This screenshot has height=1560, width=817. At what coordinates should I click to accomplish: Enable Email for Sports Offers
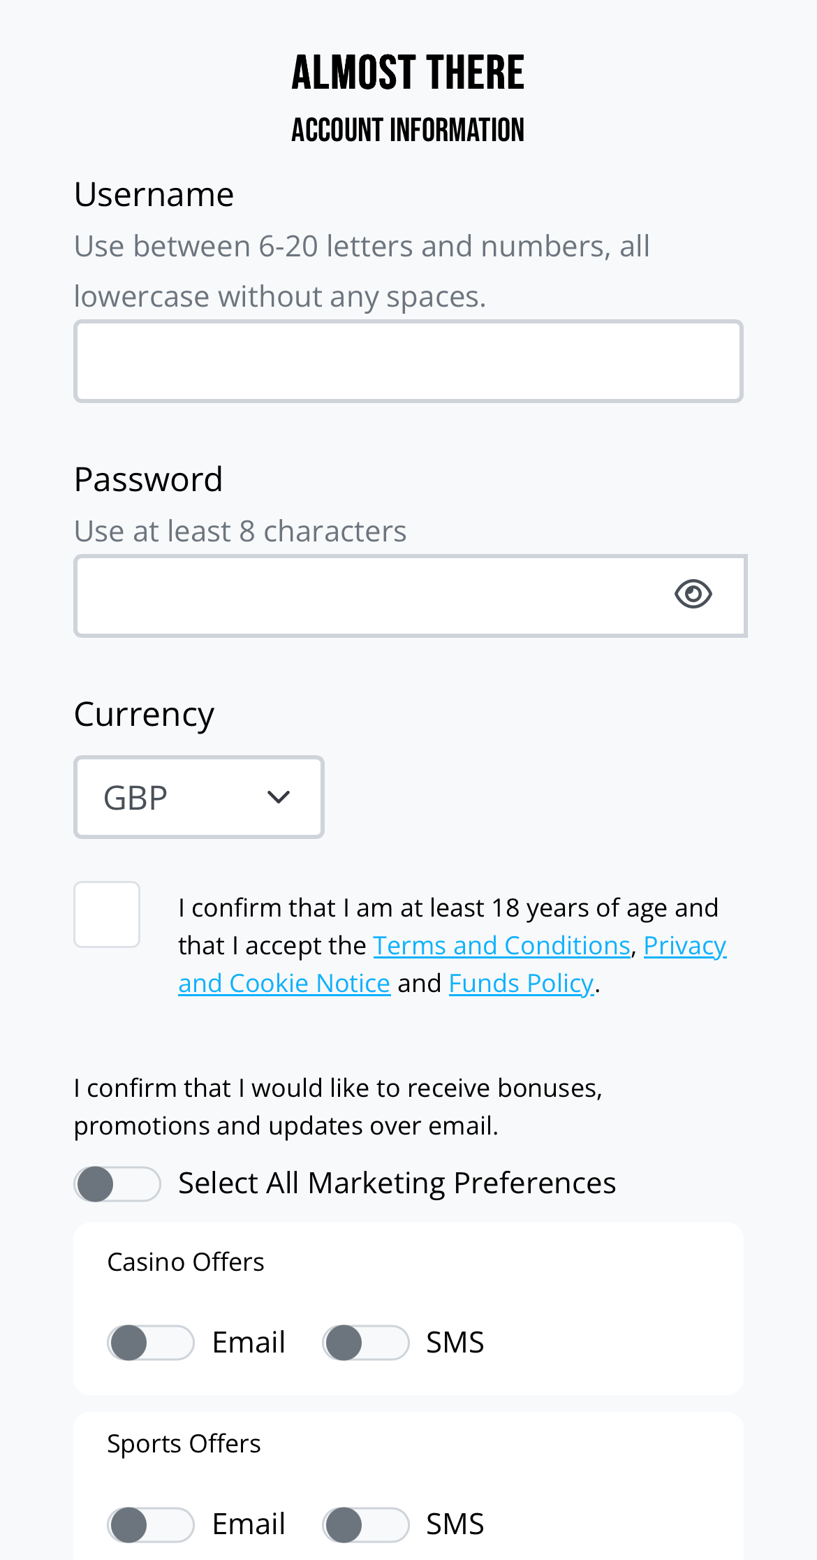tap(150, 1524)
